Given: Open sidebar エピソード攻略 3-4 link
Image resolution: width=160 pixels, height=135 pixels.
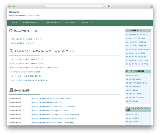Looking at the screenshot, I should 134,122.
